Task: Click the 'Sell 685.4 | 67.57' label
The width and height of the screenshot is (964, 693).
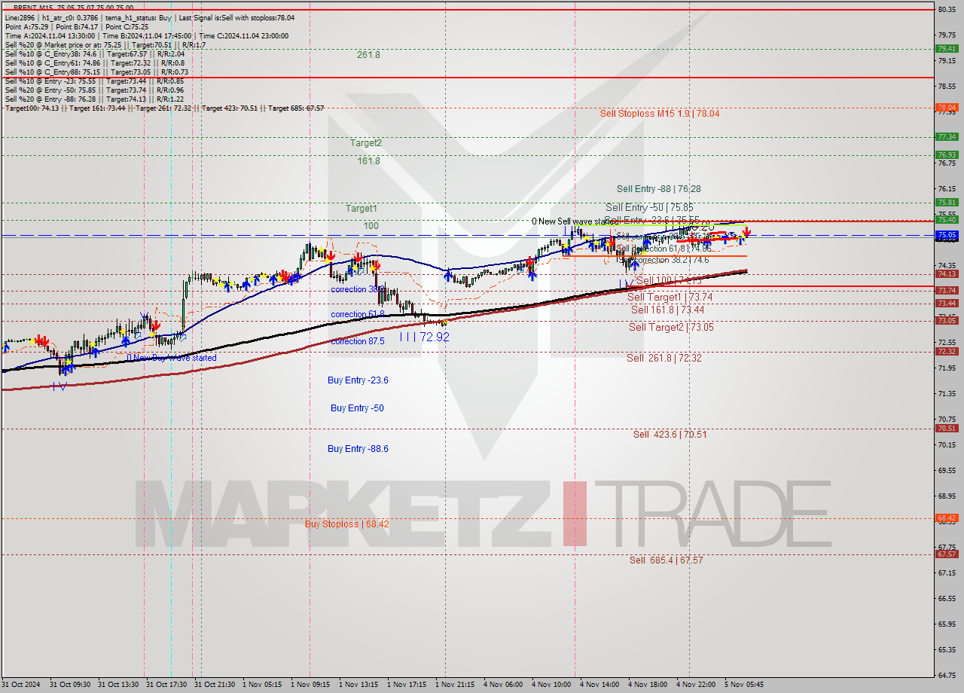Action: click(666, 560)
